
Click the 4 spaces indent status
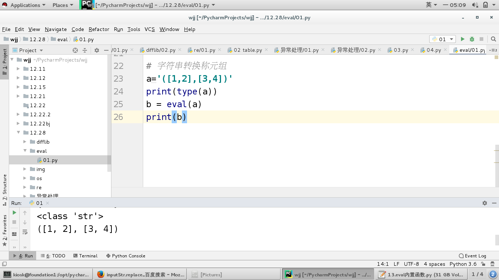click(434, 264)
